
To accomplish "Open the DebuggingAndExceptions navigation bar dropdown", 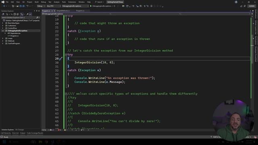I will click(77, 14).
